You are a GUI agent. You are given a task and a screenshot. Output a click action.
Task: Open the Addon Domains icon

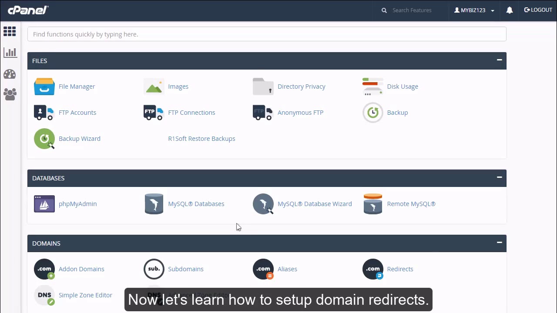pos(44,269)
